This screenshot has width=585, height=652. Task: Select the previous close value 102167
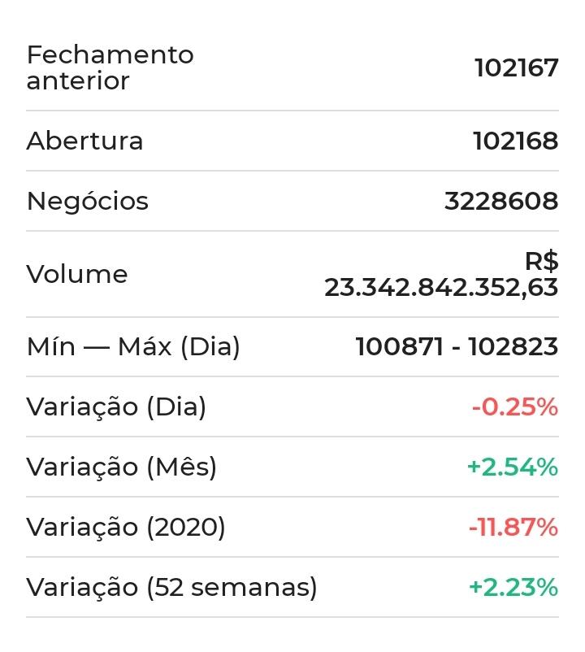516,68
